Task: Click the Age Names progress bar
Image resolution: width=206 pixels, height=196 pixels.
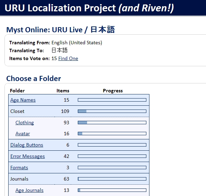Action: point(112,100)
